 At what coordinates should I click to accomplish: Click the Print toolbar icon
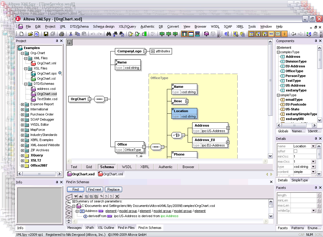coord(62,34)
